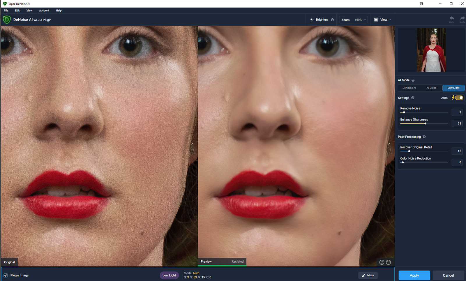
Task: Click the Undo arrow icon
Action: (x=452, y=18)
